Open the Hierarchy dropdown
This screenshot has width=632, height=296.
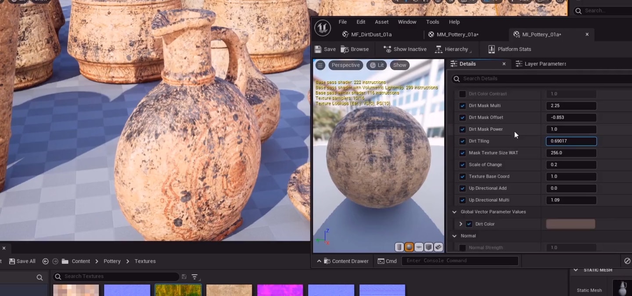(452, 49)
